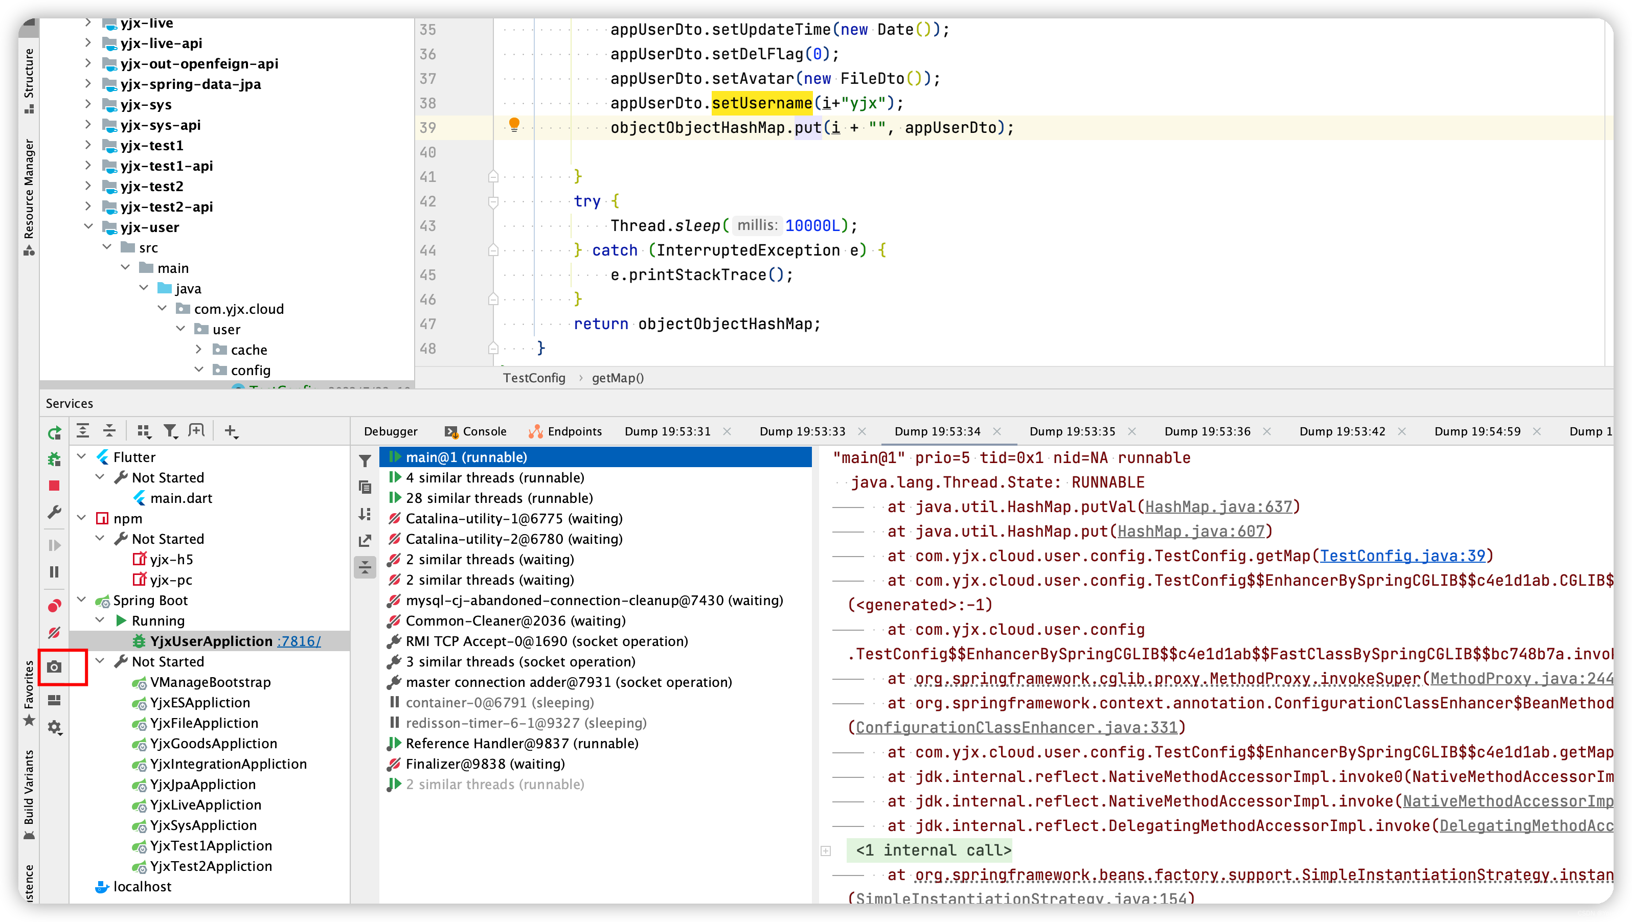Image resolution: width=1632 pixels, height=922 pixels.
Task: Toggle fold marker at line 42 try block
Action: tap(493, 201)
